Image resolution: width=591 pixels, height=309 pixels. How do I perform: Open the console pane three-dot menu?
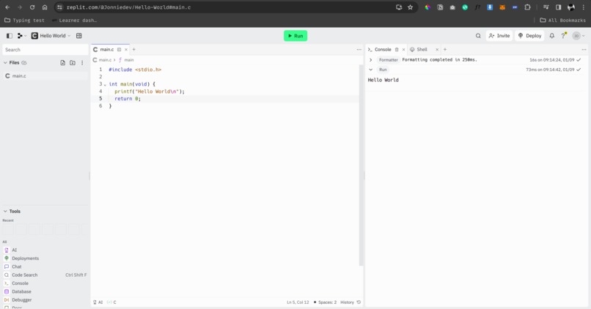584,50
